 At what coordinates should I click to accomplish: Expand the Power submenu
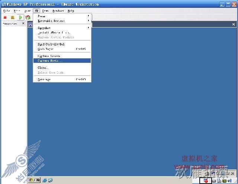(x=62, y=16)
